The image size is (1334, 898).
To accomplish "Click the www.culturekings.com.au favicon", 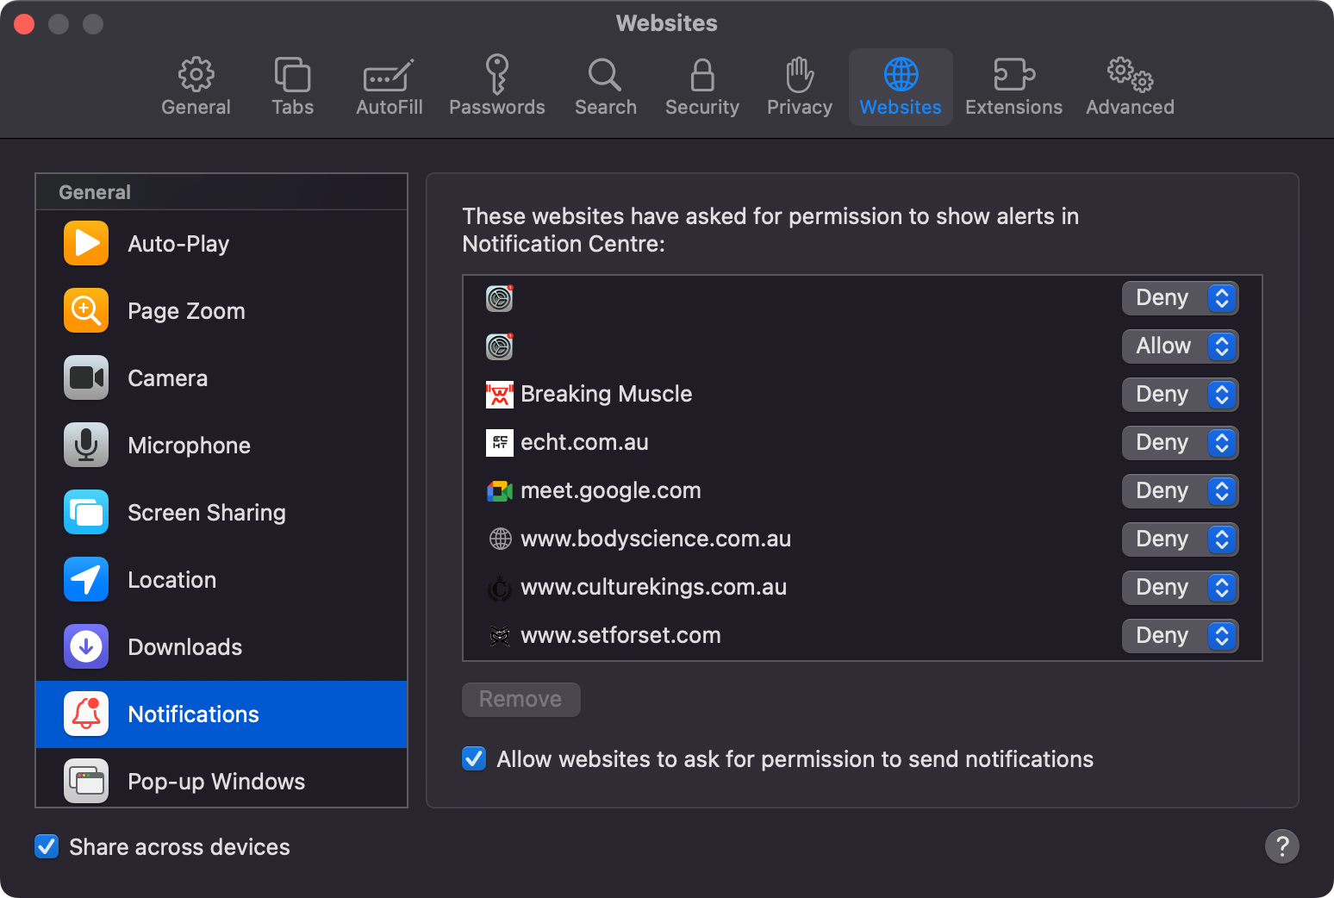I will point(500,588).
